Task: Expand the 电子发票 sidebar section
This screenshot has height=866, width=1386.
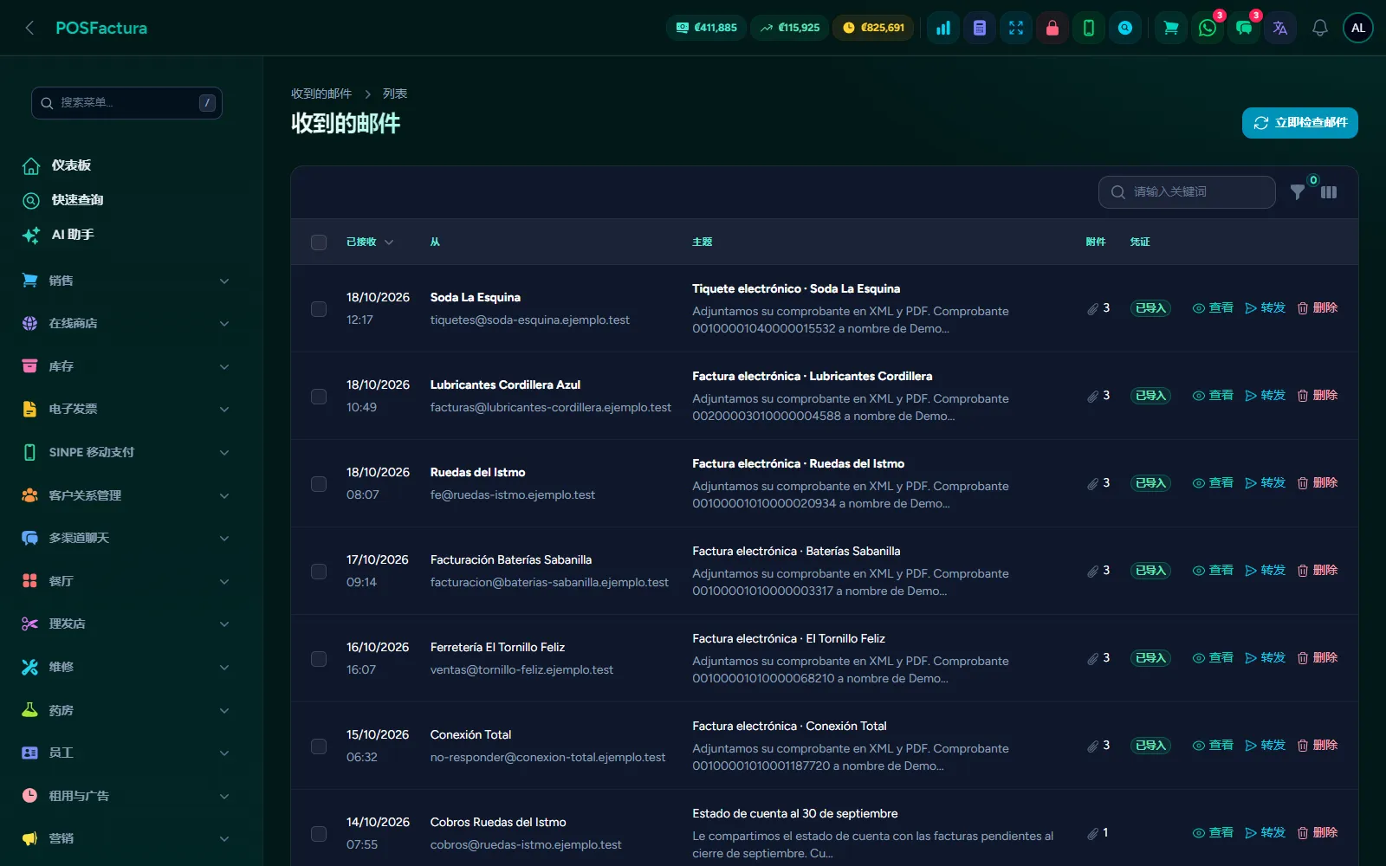Action: click(126, 409)
